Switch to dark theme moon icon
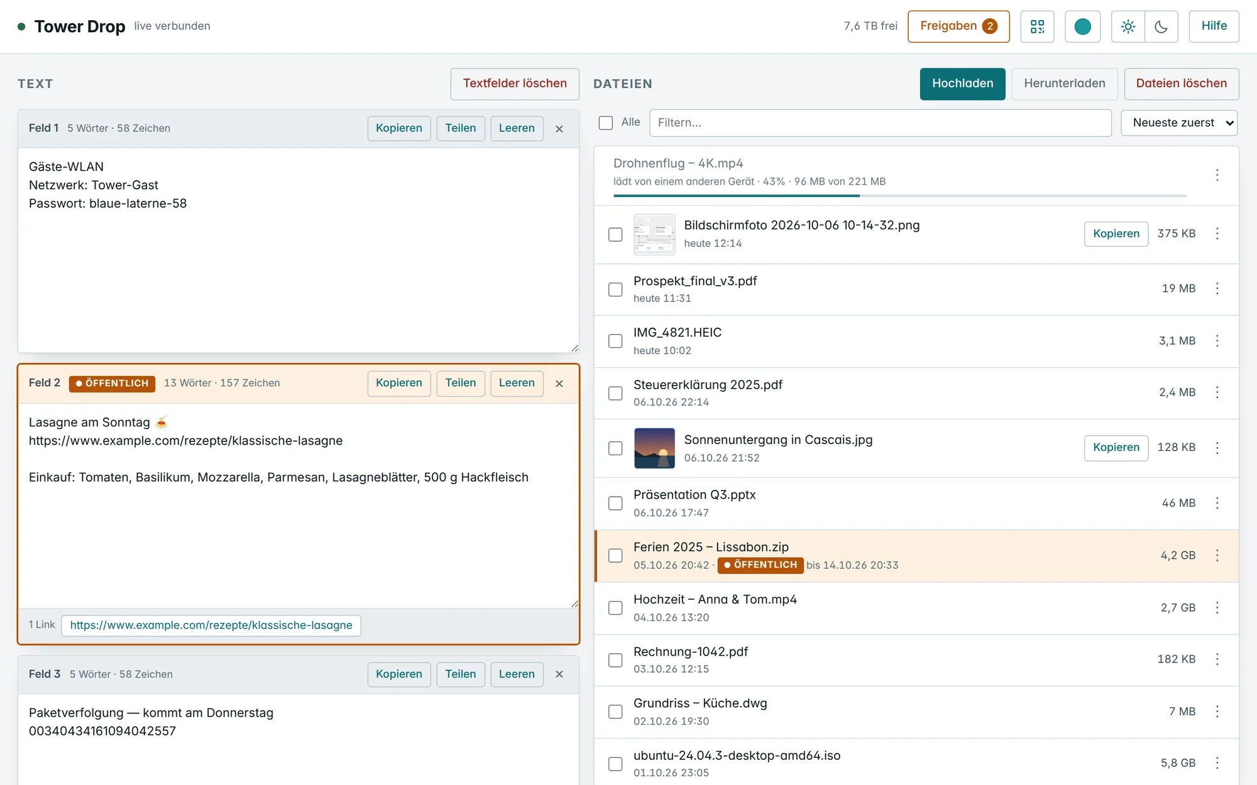1257x785 pixels. [x=1161, y=26]
